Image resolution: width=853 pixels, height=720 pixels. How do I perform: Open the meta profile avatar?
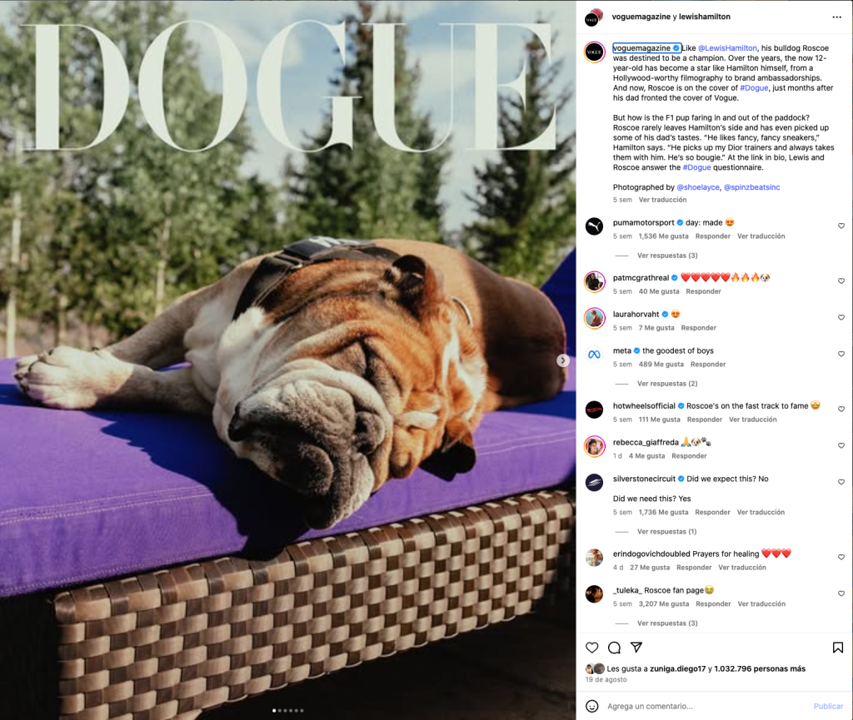[x=594, y=355]
